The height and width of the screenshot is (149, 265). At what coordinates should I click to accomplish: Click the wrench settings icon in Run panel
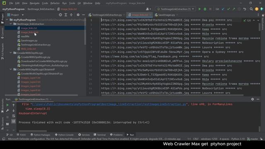click(x=7, y=111)
